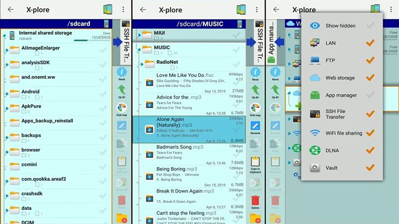399x224 pixels.
Task: Enable the Show hidden checkmark
Action: pyautogui.click(x=370, y=26)
